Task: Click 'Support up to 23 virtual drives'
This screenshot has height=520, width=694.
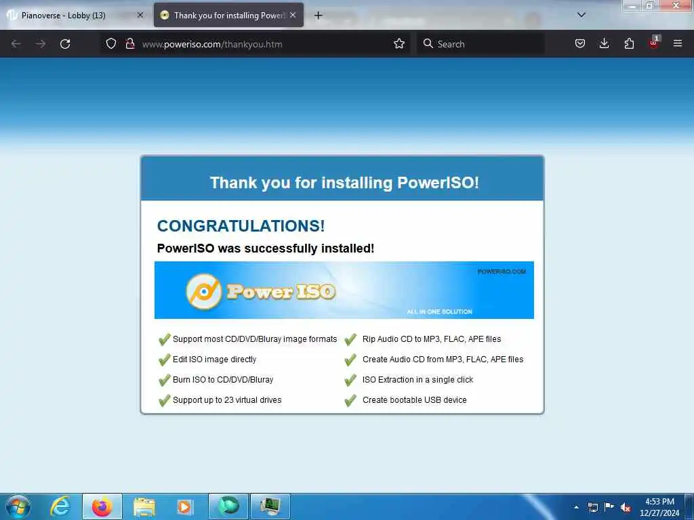Action: pos(227,400)
